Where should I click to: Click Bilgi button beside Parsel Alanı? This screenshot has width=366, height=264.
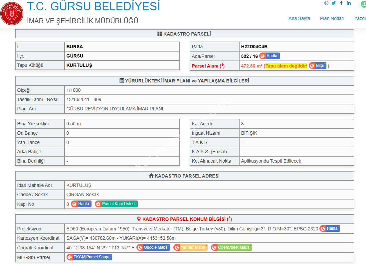(317, 66)
